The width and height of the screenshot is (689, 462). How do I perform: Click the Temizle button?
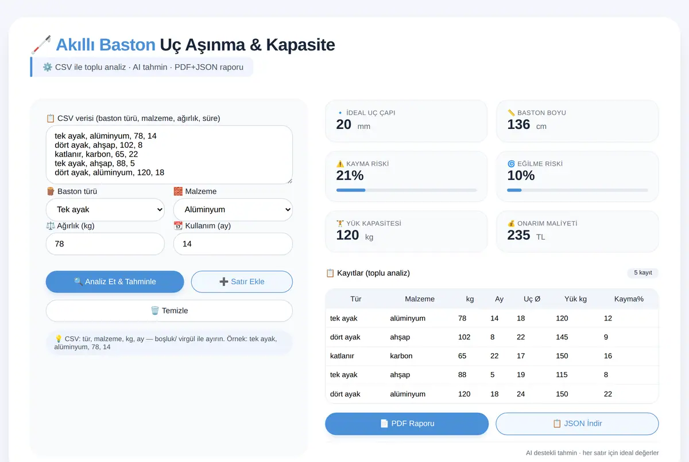(x=169, y=311)
